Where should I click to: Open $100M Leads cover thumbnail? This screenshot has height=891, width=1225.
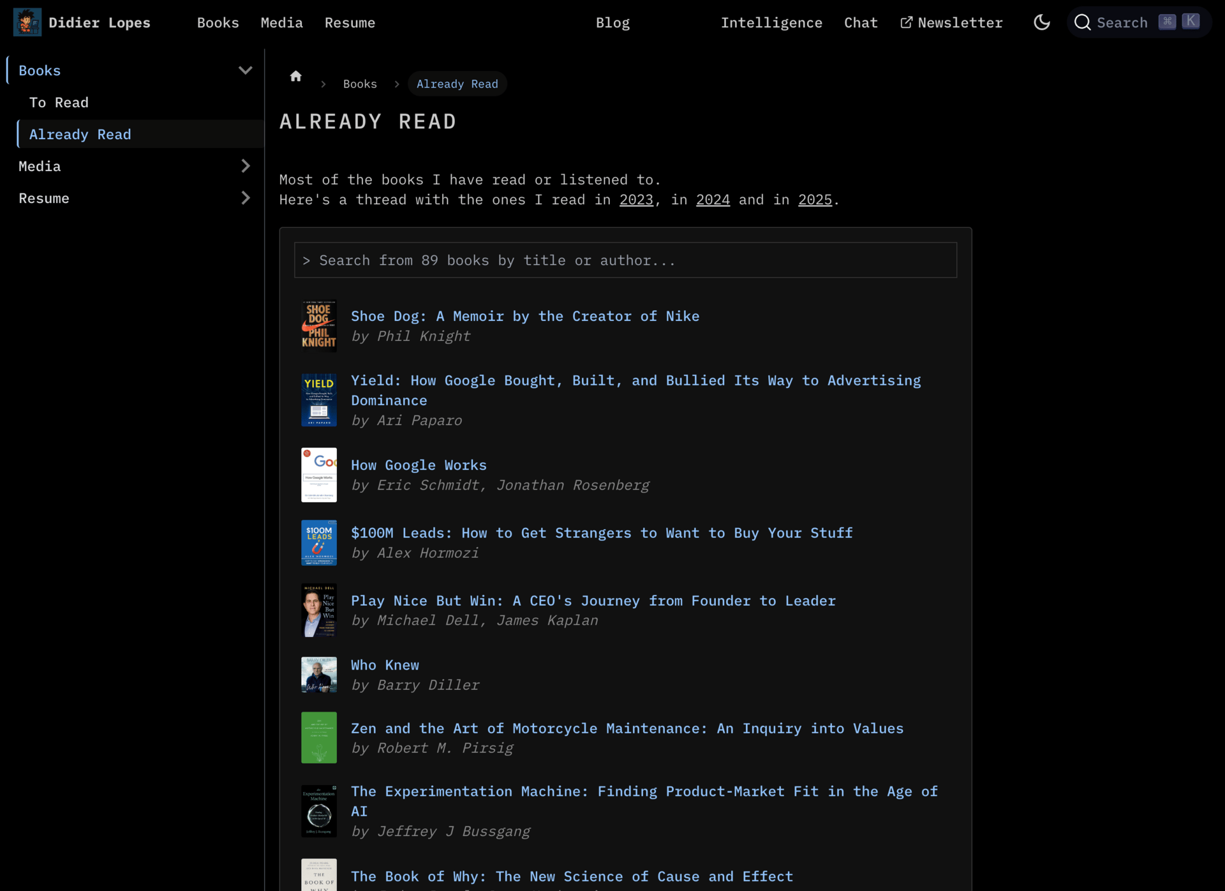click(x=318, y=543)
